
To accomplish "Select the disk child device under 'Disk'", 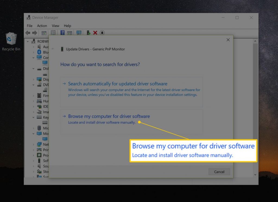I will click(x=45, y=74).
